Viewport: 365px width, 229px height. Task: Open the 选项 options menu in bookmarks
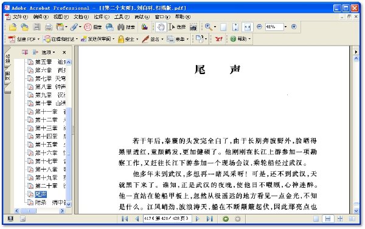click(x=48, y=52)
